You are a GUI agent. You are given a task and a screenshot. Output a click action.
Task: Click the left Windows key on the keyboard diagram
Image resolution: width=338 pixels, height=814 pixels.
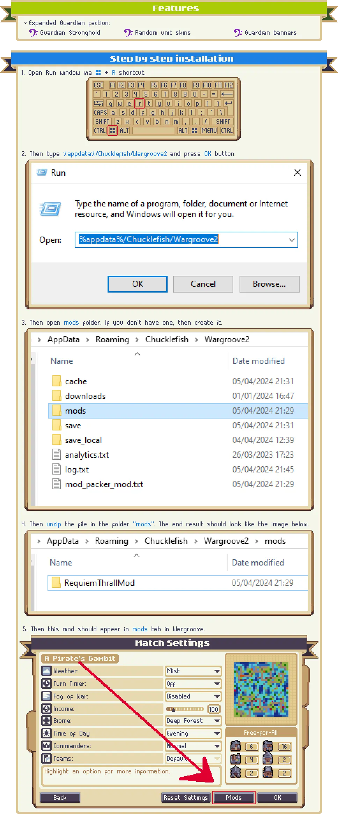pyautogui.click(x=112, y=131)
